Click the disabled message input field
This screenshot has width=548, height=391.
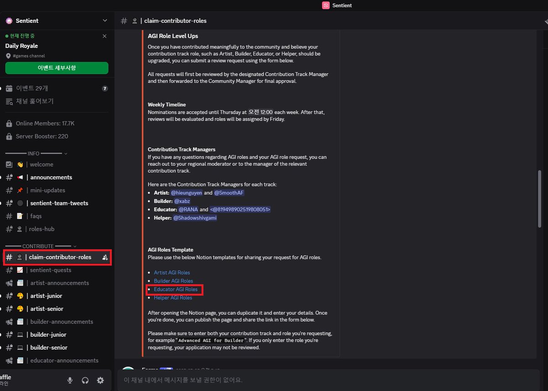329,380
